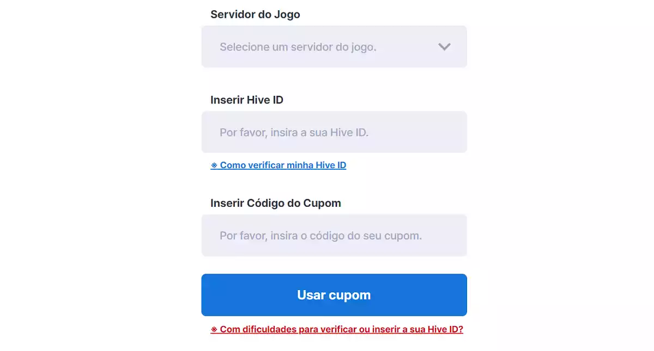Focus the 'Por favor, insira a sua Hive ID' box

(334, 132)
